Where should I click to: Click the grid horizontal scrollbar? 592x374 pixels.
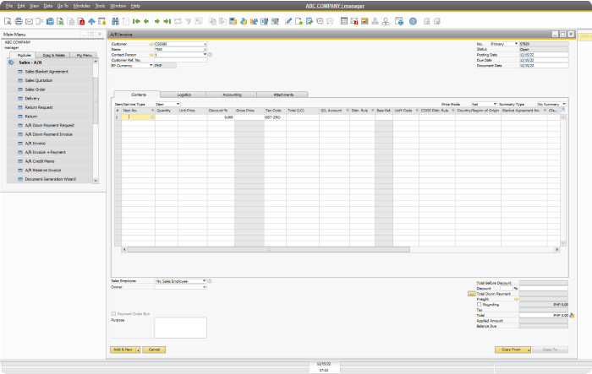click(x=269, y=250)
